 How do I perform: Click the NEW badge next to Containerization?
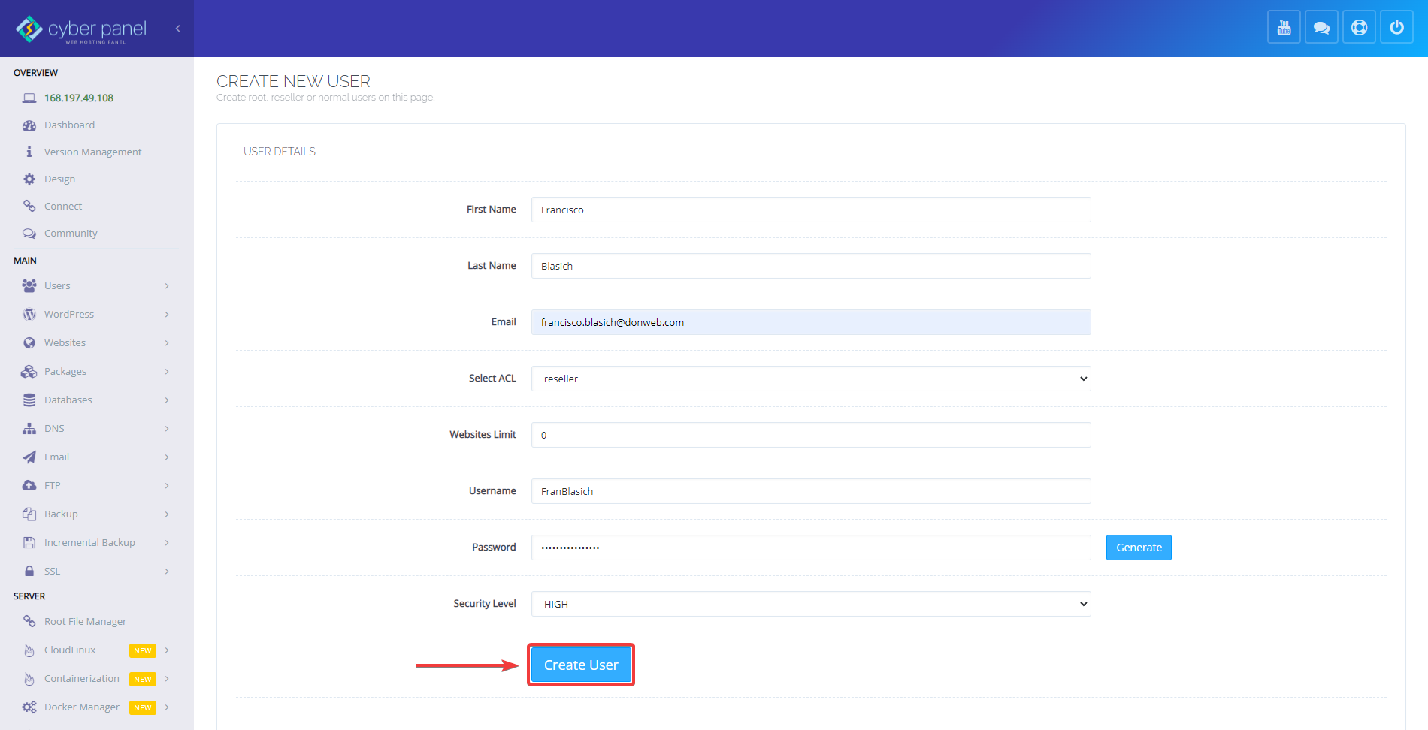[142, 679]
